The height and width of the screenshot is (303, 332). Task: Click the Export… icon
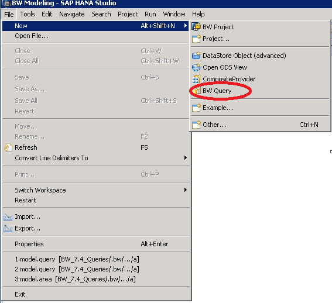8,229
